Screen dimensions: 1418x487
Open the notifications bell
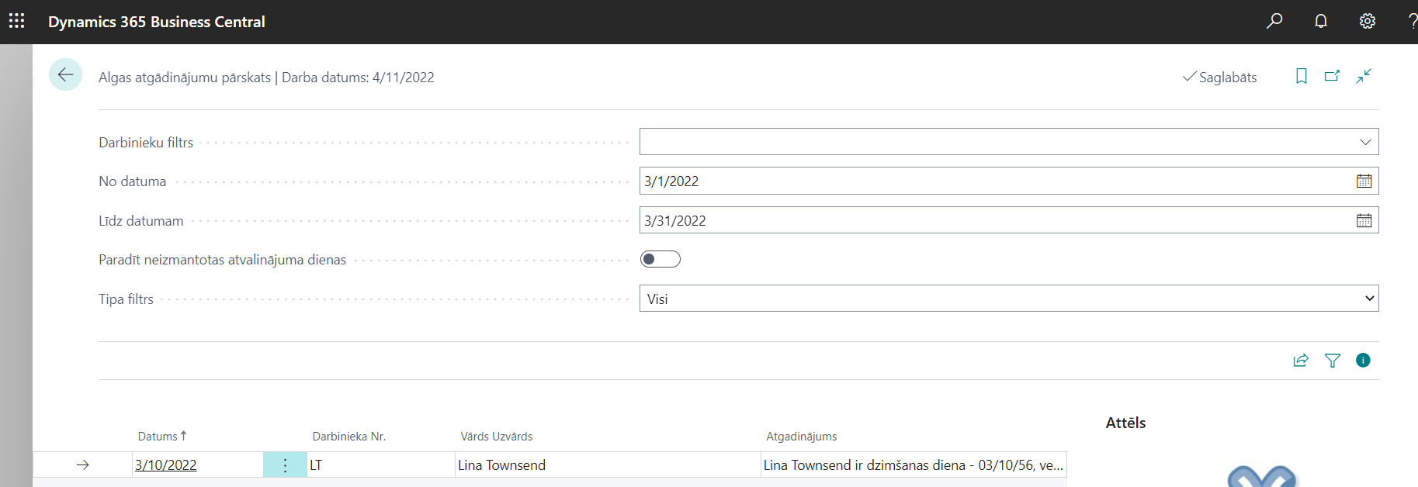[1321, 21]
